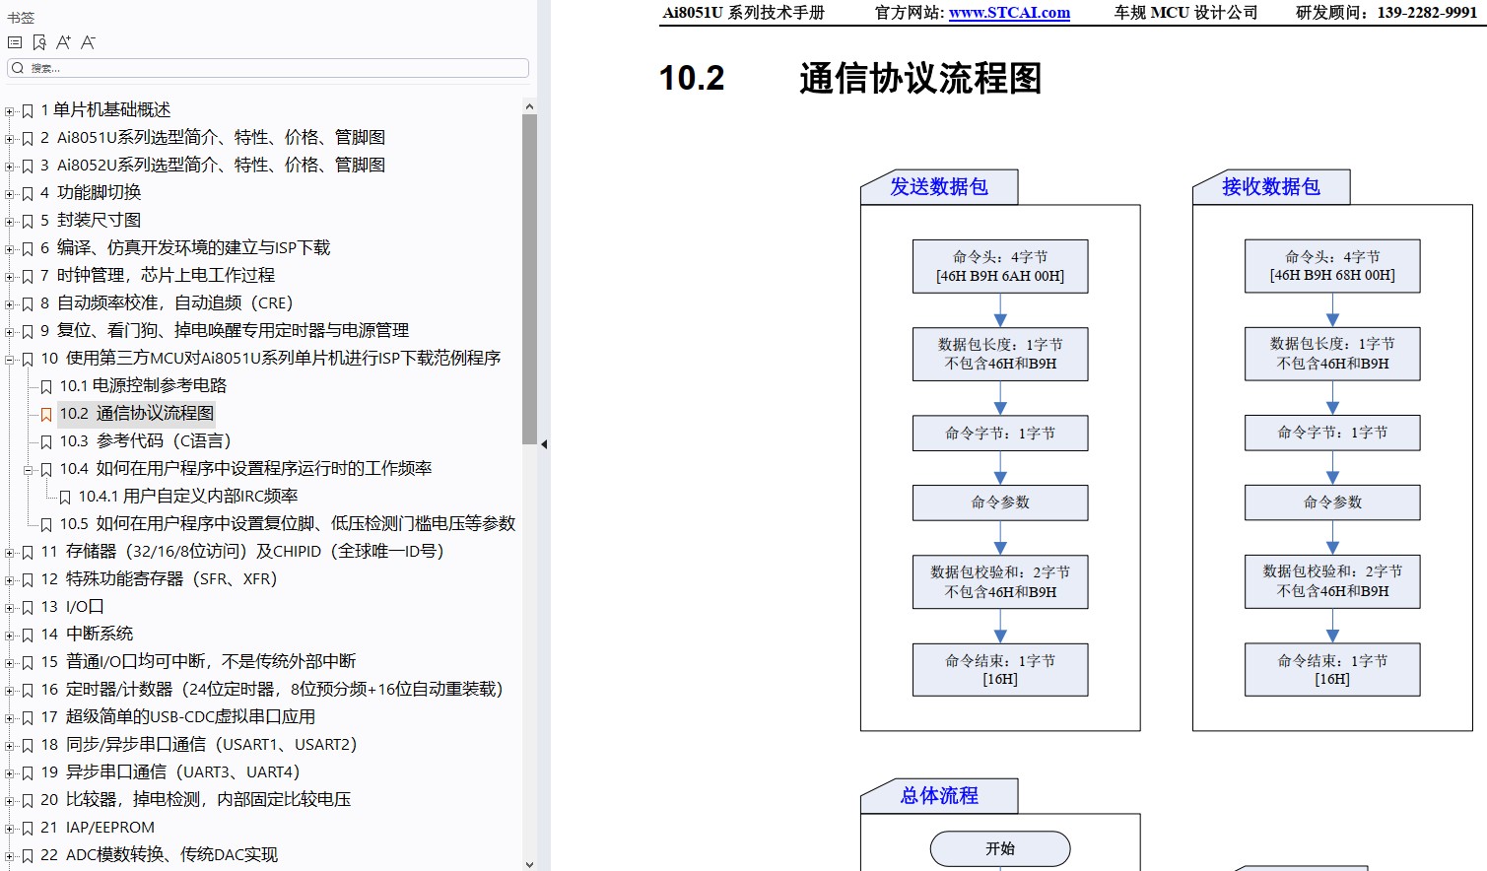The width and height of the screenshot is (1487, 871).
Task: Increase bookmark font size with A+ icon
Action: coord(63,42)
